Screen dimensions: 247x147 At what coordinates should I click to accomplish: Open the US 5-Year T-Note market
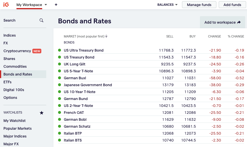click(x=79, y=71)
